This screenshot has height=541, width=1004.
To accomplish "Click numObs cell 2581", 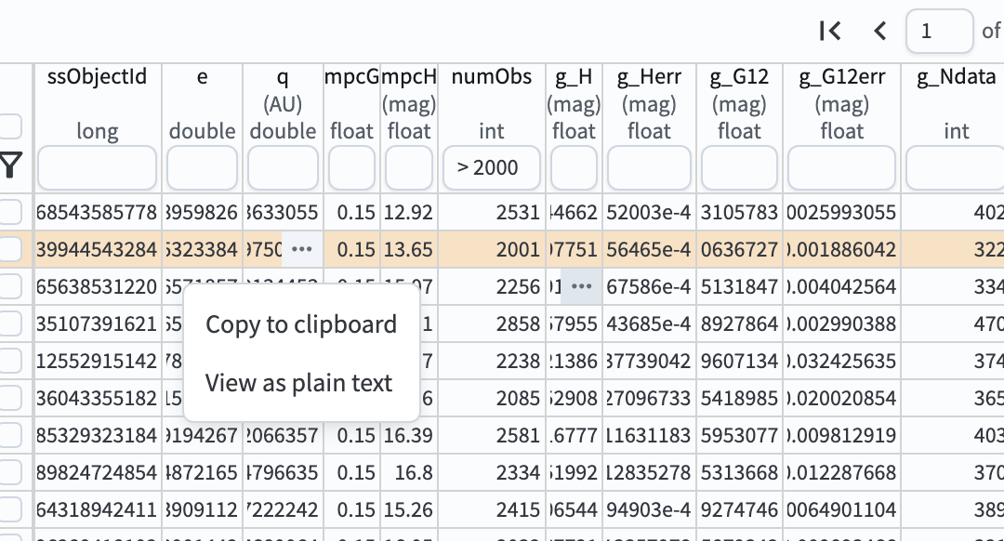I will (491, 435).
